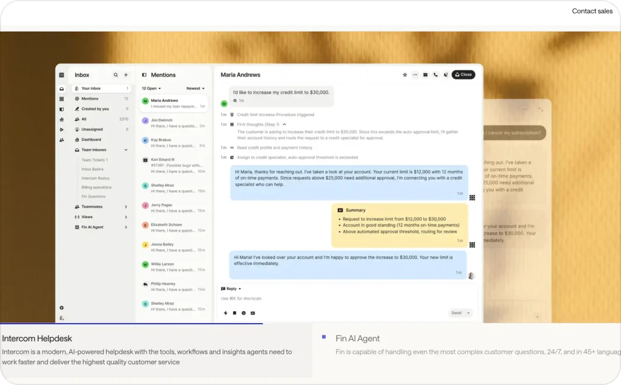Open the Karl Emard III ticket conversation
Viewport: 621px width, 385px height.
[x=173, y=166]
